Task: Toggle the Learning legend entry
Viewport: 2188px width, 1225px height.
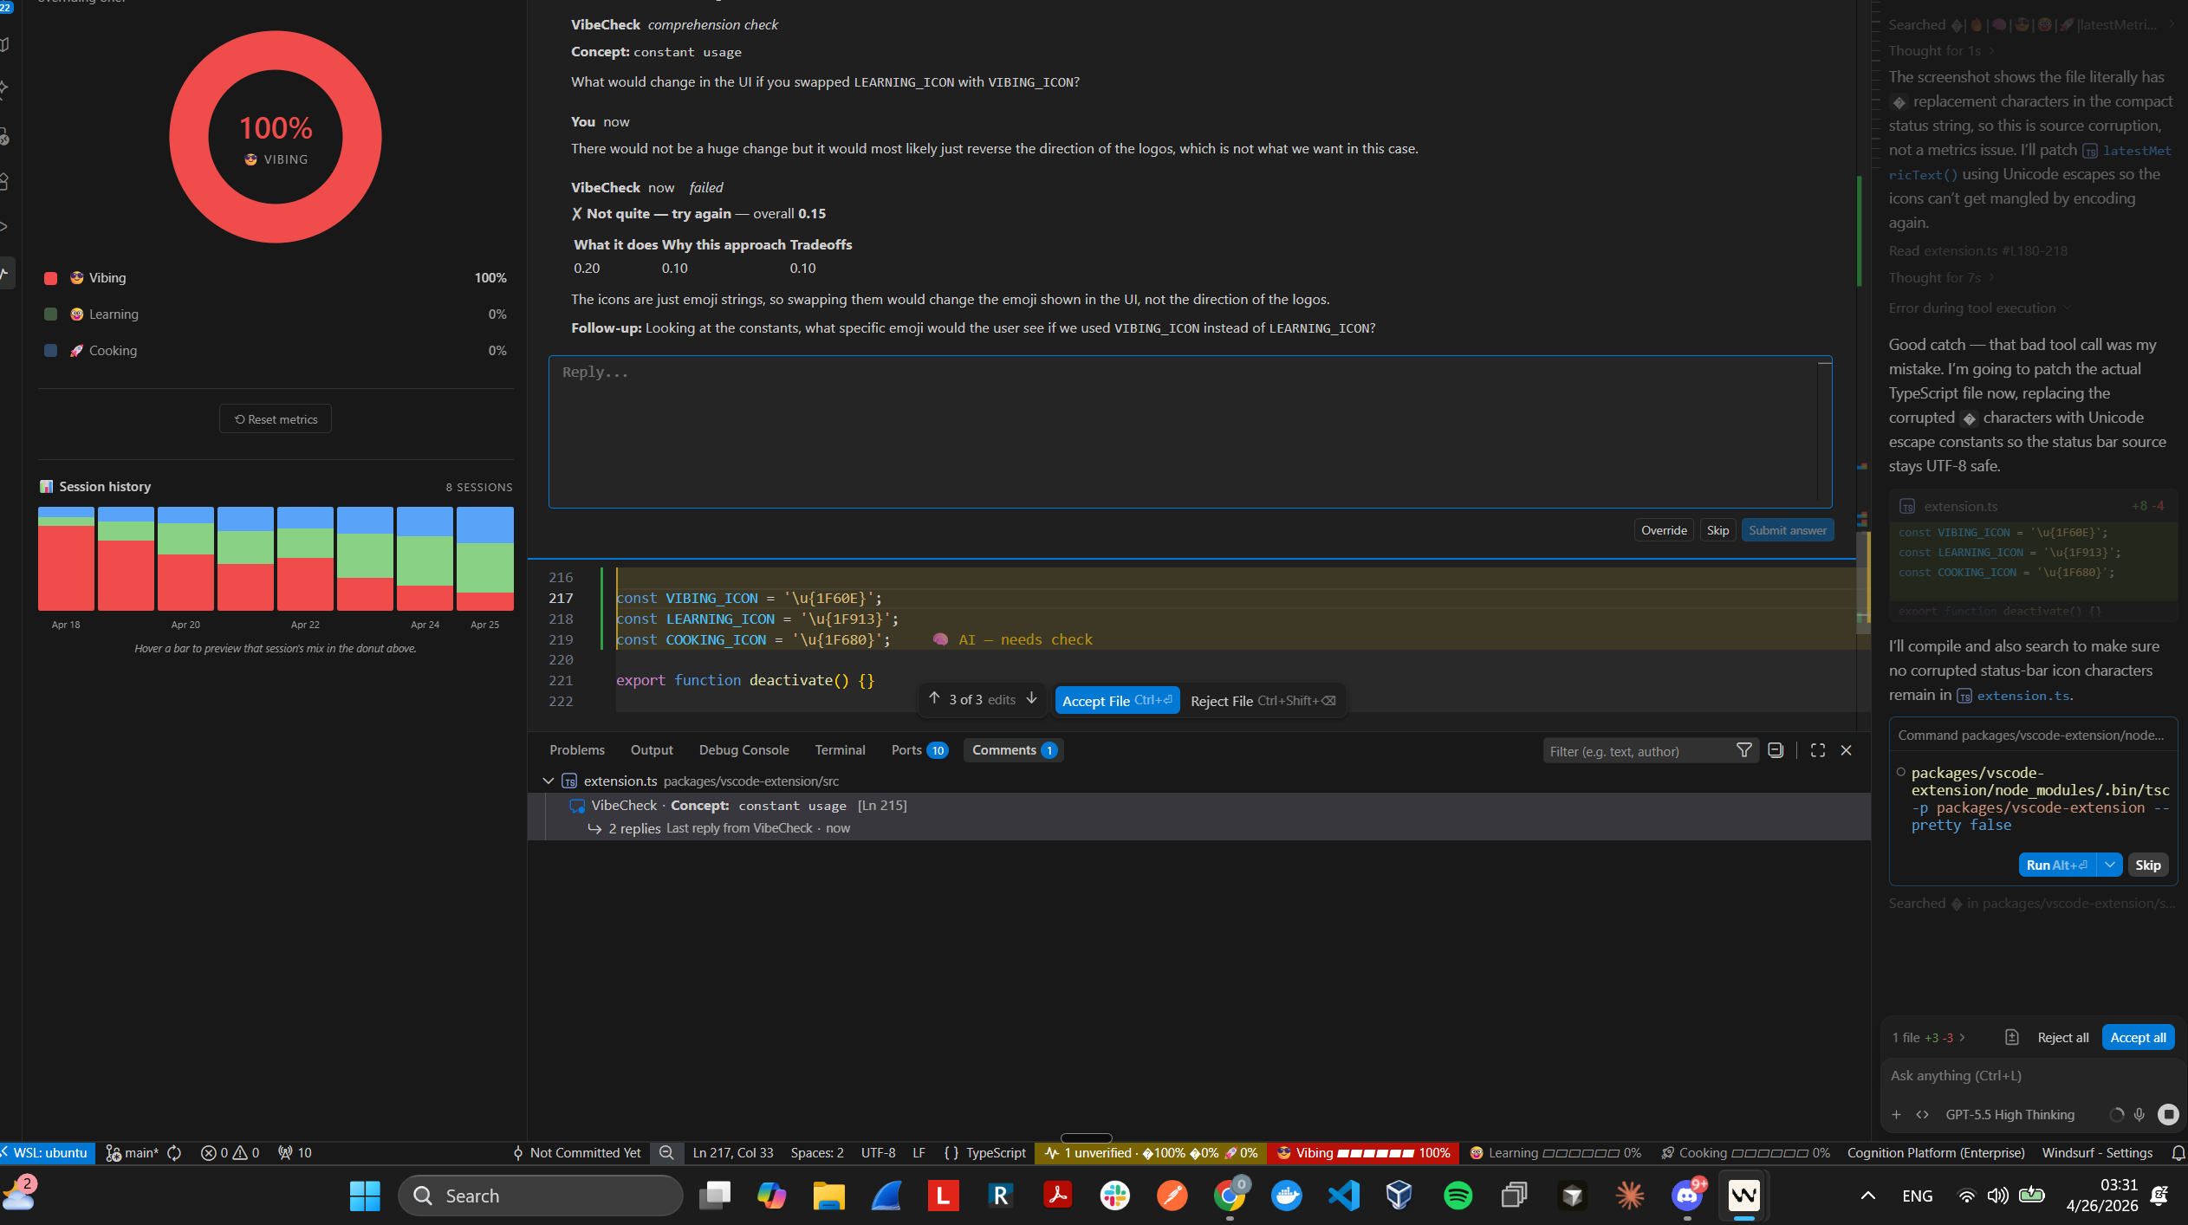Action: click(113, 314)
